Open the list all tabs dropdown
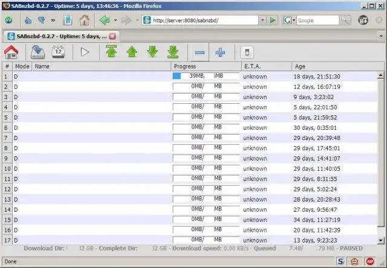Screen dimensions: 387x268 click(381, 36)
